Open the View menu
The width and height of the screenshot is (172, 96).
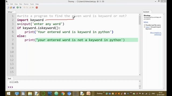[x=16, y=4]
